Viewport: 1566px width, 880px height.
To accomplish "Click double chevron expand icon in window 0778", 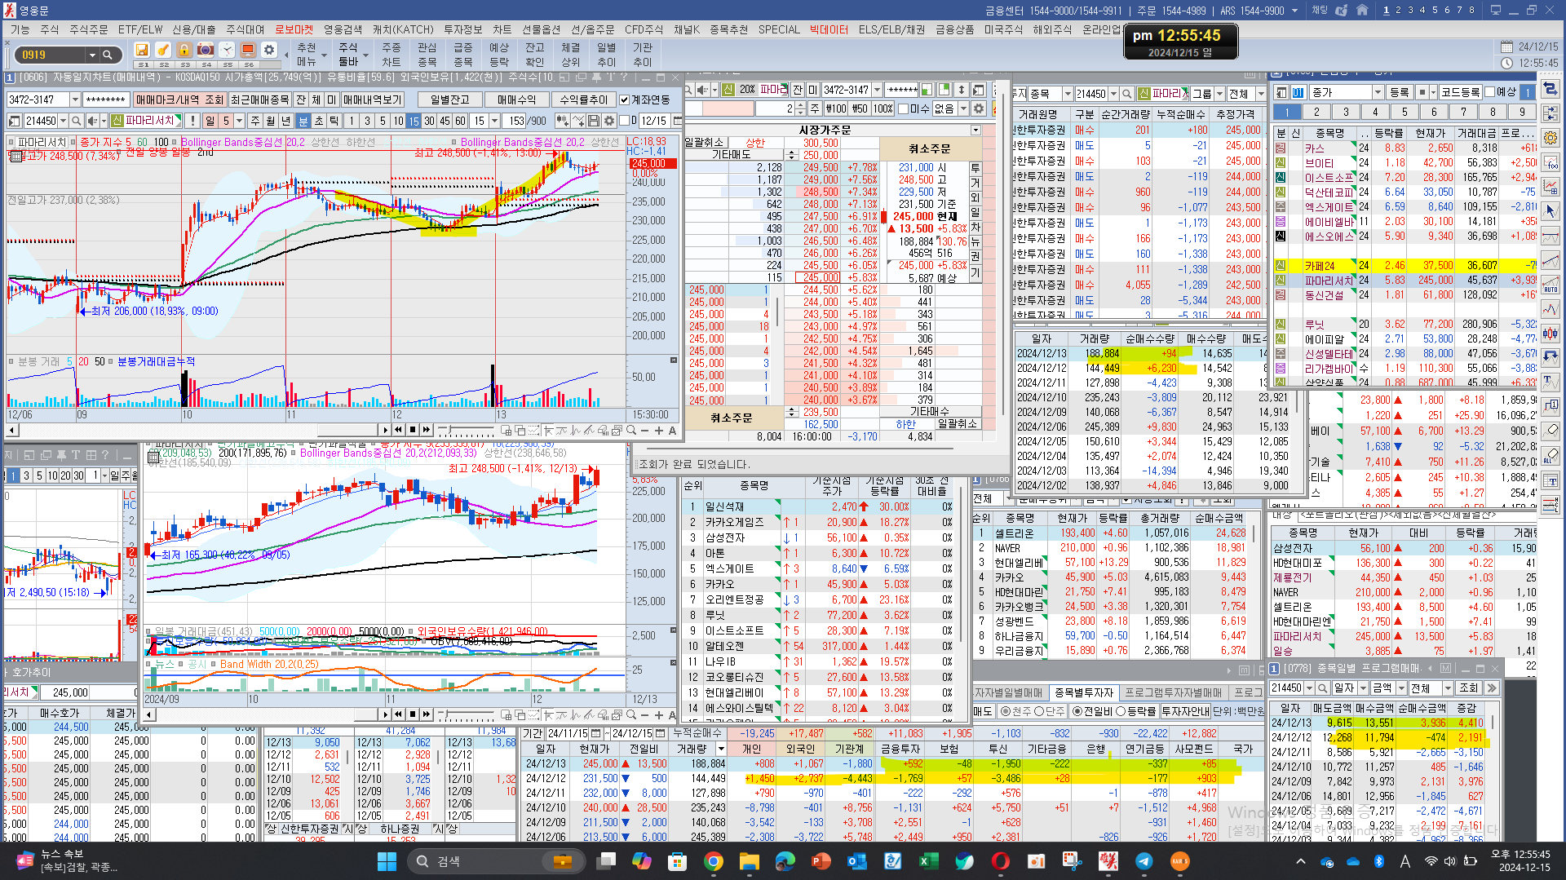I will pyautogui.click(x=1492, y=688).
